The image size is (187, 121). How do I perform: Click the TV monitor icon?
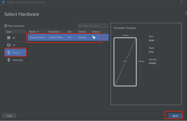tap(9, 45)
